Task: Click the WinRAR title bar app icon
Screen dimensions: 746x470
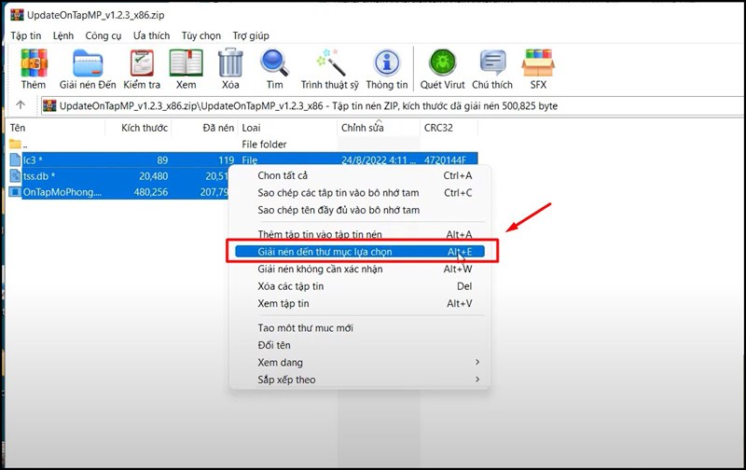Action: click(x=17, y=15)
